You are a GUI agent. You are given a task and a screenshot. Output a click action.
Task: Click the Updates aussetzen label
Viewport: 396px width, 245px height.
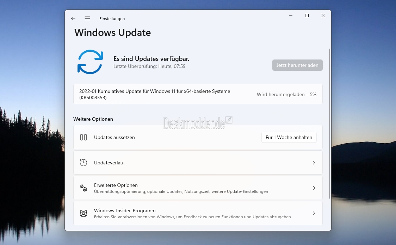[115, 138]
